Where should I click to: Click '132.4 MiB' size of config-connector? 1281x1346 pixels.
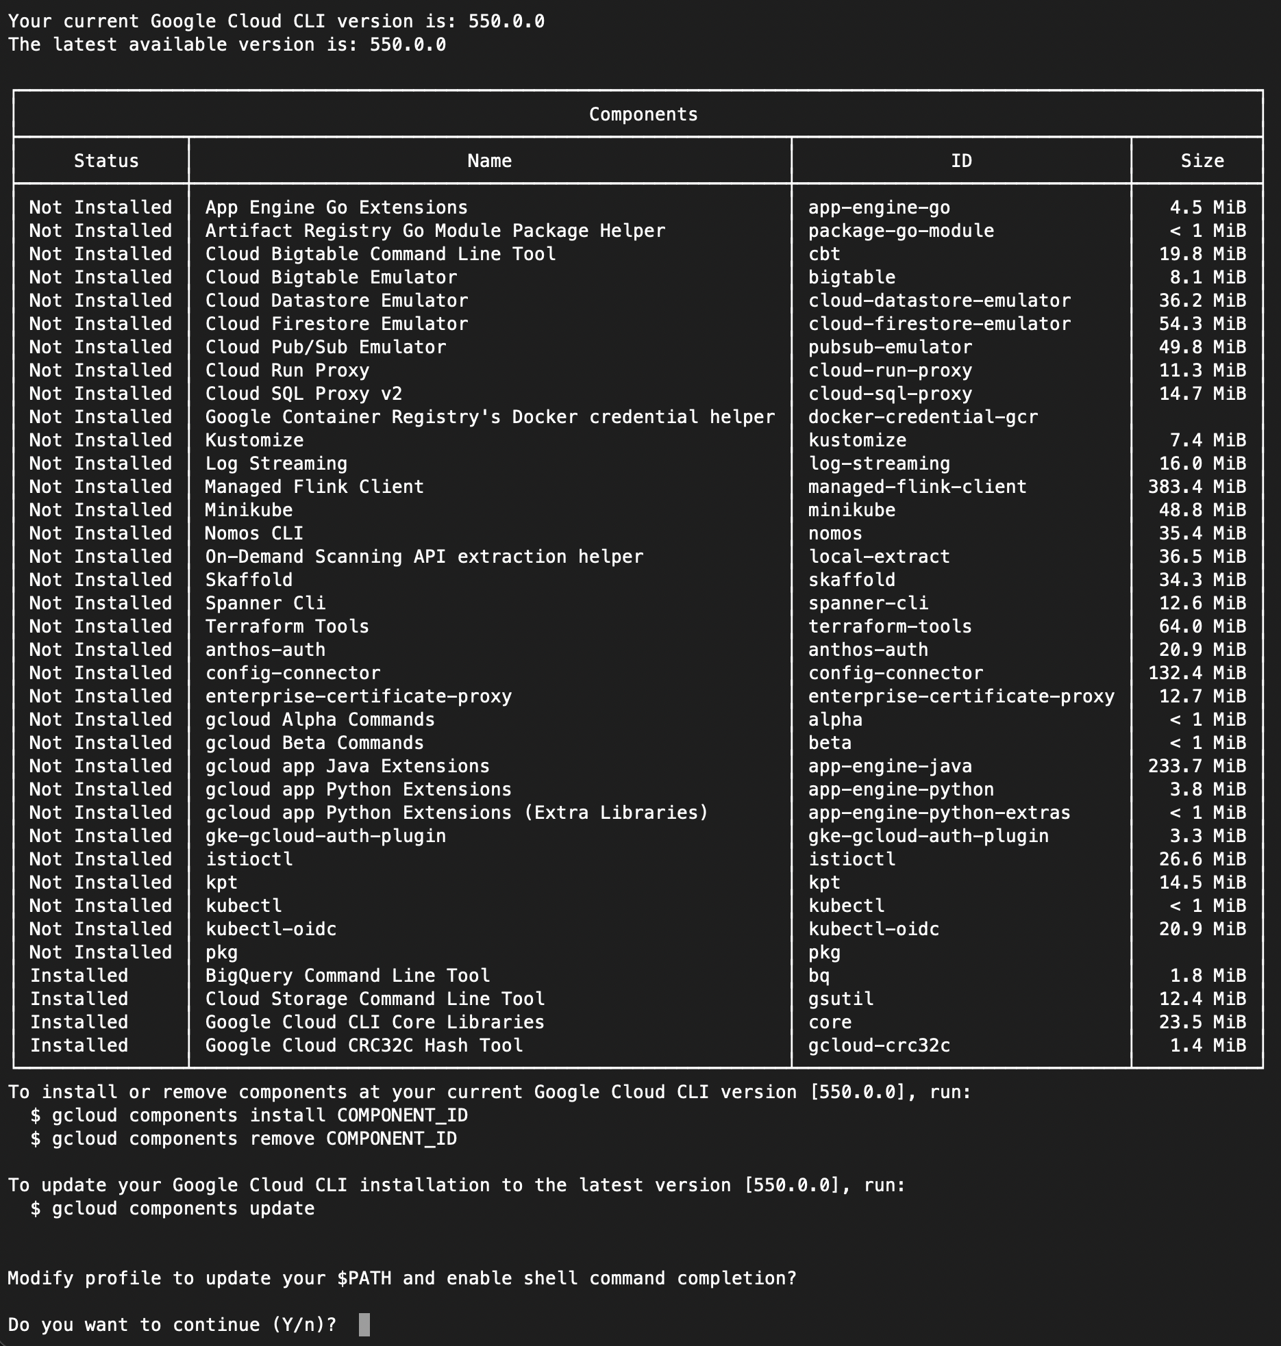(x=1197, y=673)
